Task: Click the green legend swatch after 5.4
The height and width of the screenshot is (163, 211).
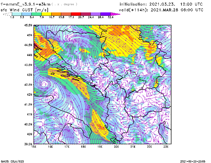Action: [36, 14]
